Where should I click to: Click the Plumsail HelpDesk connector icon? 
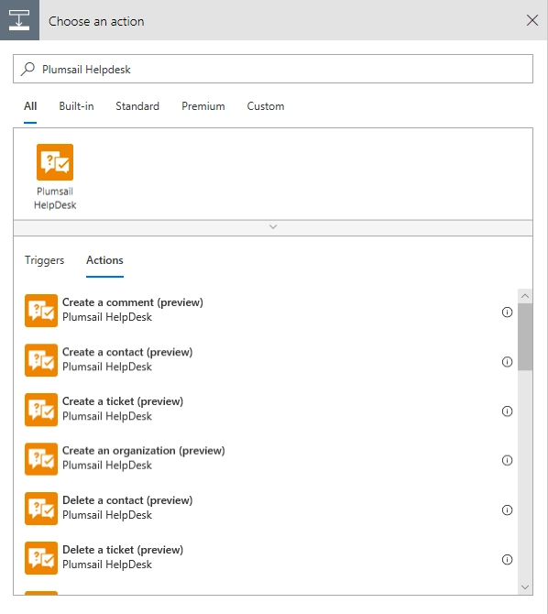(55, 162)
